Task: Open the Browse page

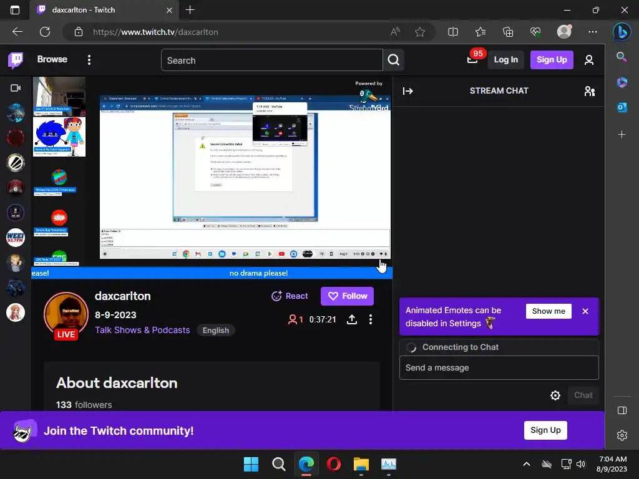Action: coord(52,59)
